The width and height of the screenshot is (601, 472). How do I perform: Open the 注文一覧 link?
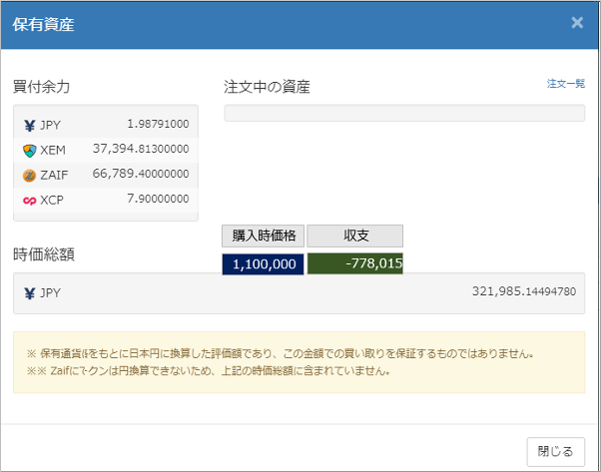(566, 83)
